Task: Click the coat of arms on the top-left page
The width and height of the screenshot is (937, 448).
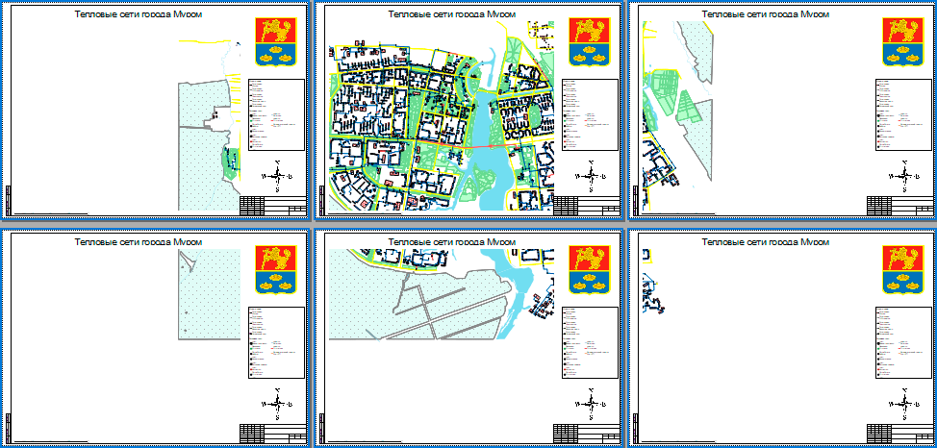Action: 273,41
